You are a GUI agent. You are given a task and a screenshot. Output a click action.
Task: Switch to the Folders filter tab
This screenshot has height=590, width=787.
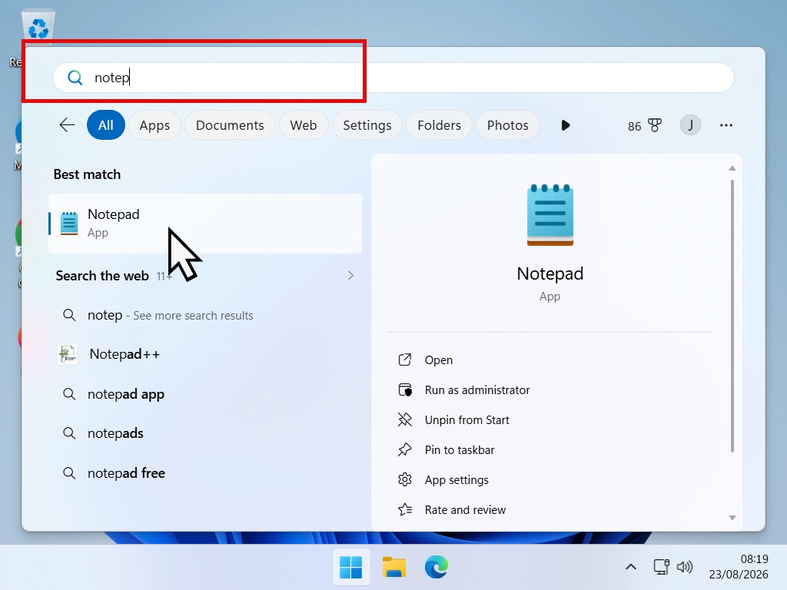(439, 125)
